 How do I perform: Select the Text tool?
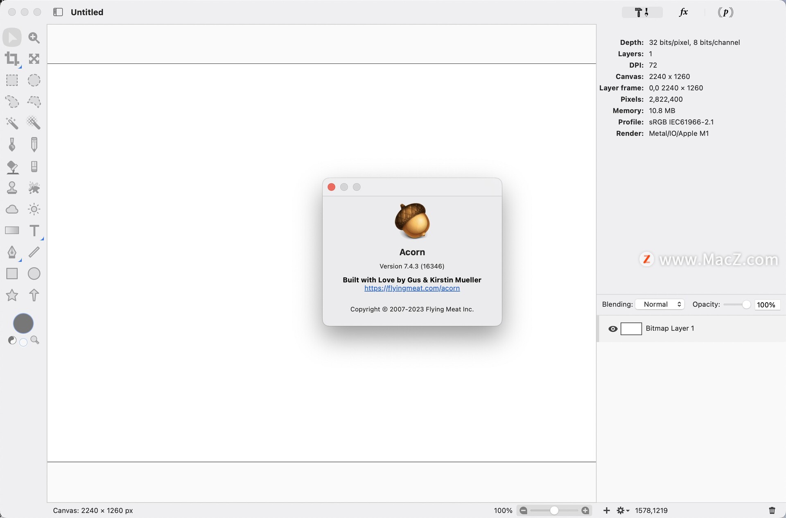[x=34, y=231]
